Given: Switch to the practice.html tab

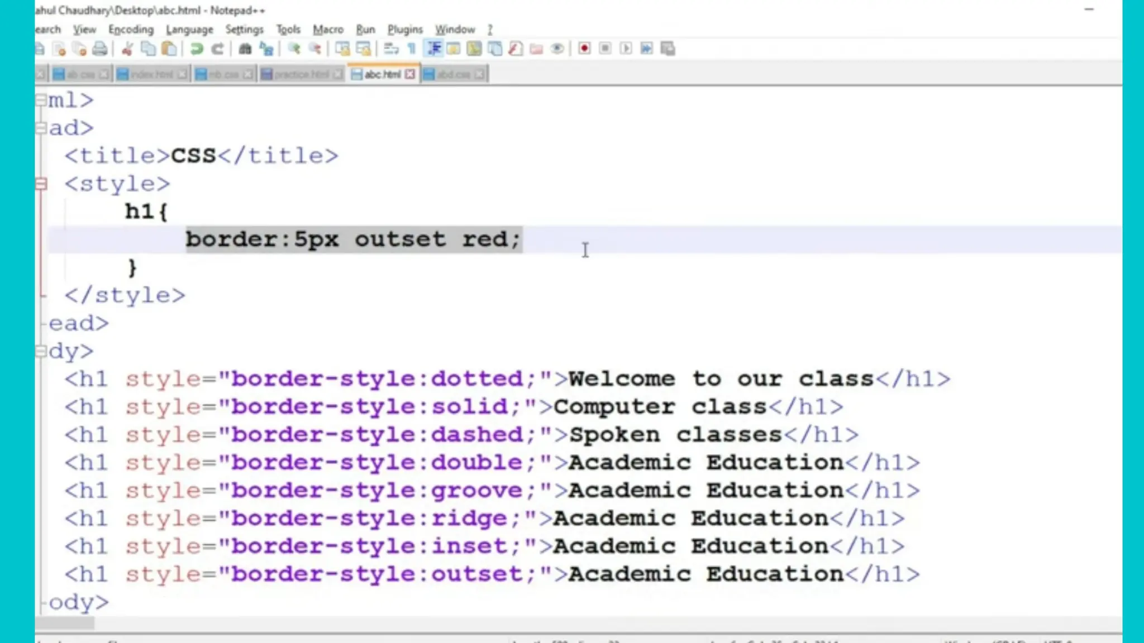Looking at the screenshot, I should click(x=301, y=74).
